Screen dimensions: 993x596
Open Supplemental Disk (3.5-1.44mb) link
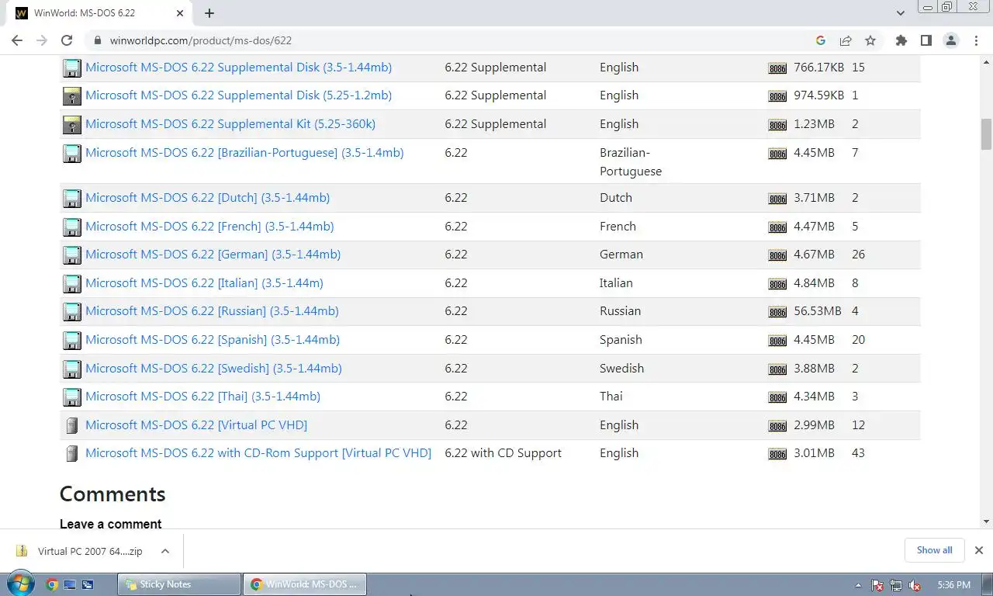point(238,68)
